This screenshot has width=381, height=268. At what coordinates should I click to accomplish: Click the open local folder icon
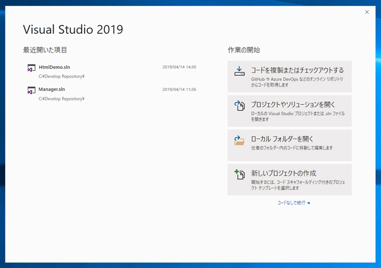(x=239, y=141)
